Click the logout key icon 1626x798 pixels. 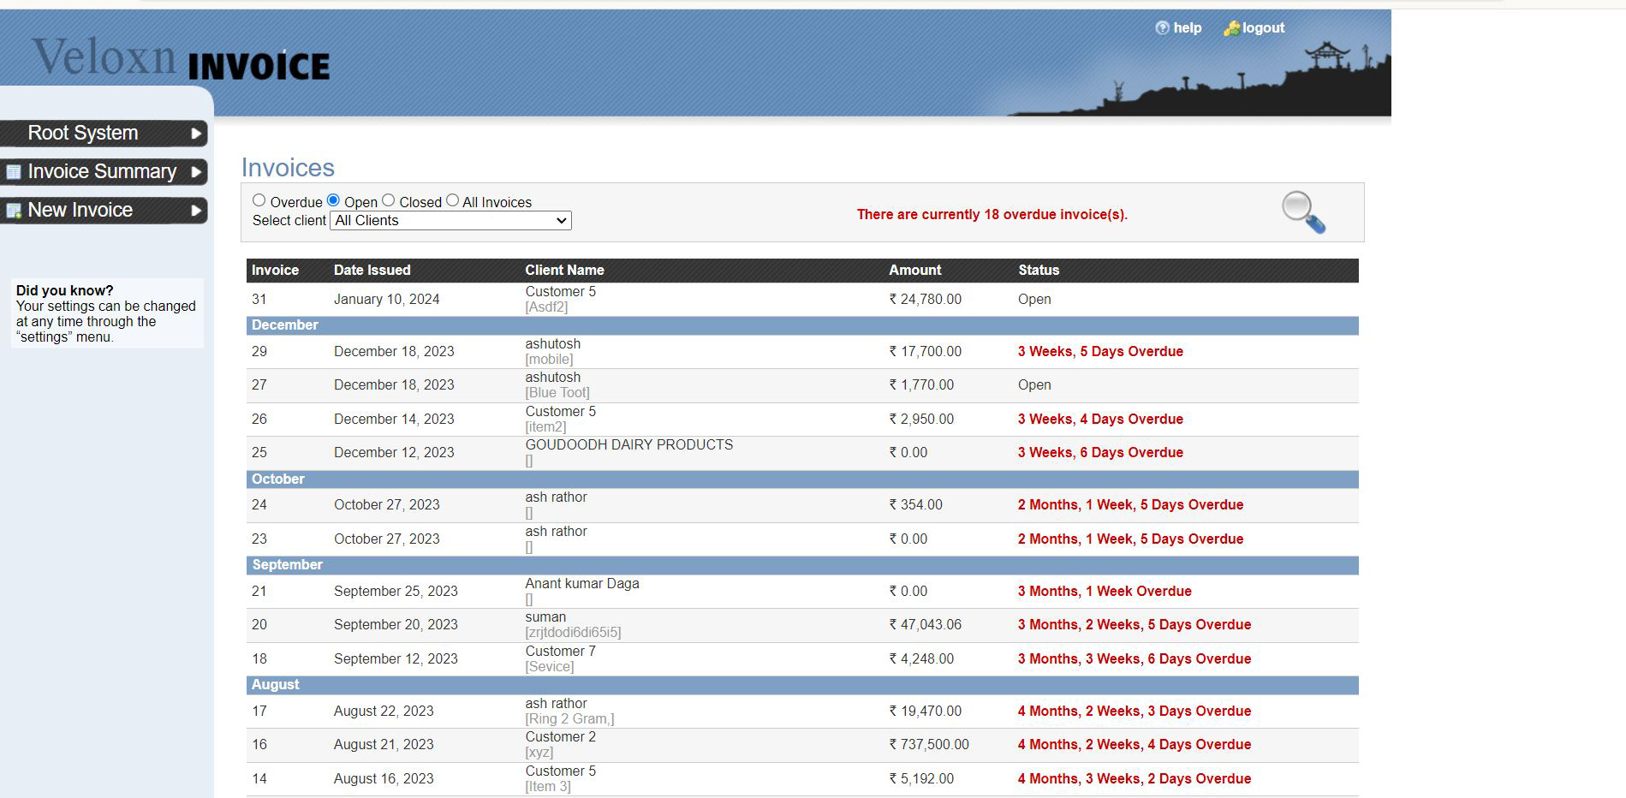1231,28
